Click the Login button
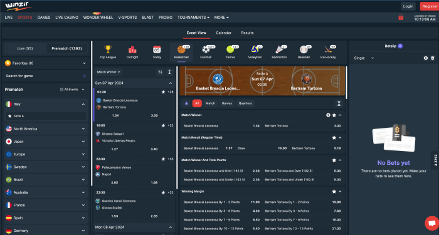The image size is (439, 235). [x=408, y=6]
